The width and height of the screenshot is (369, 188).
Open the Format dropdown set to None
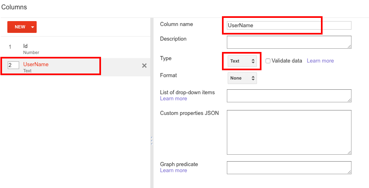coord(242,78)
